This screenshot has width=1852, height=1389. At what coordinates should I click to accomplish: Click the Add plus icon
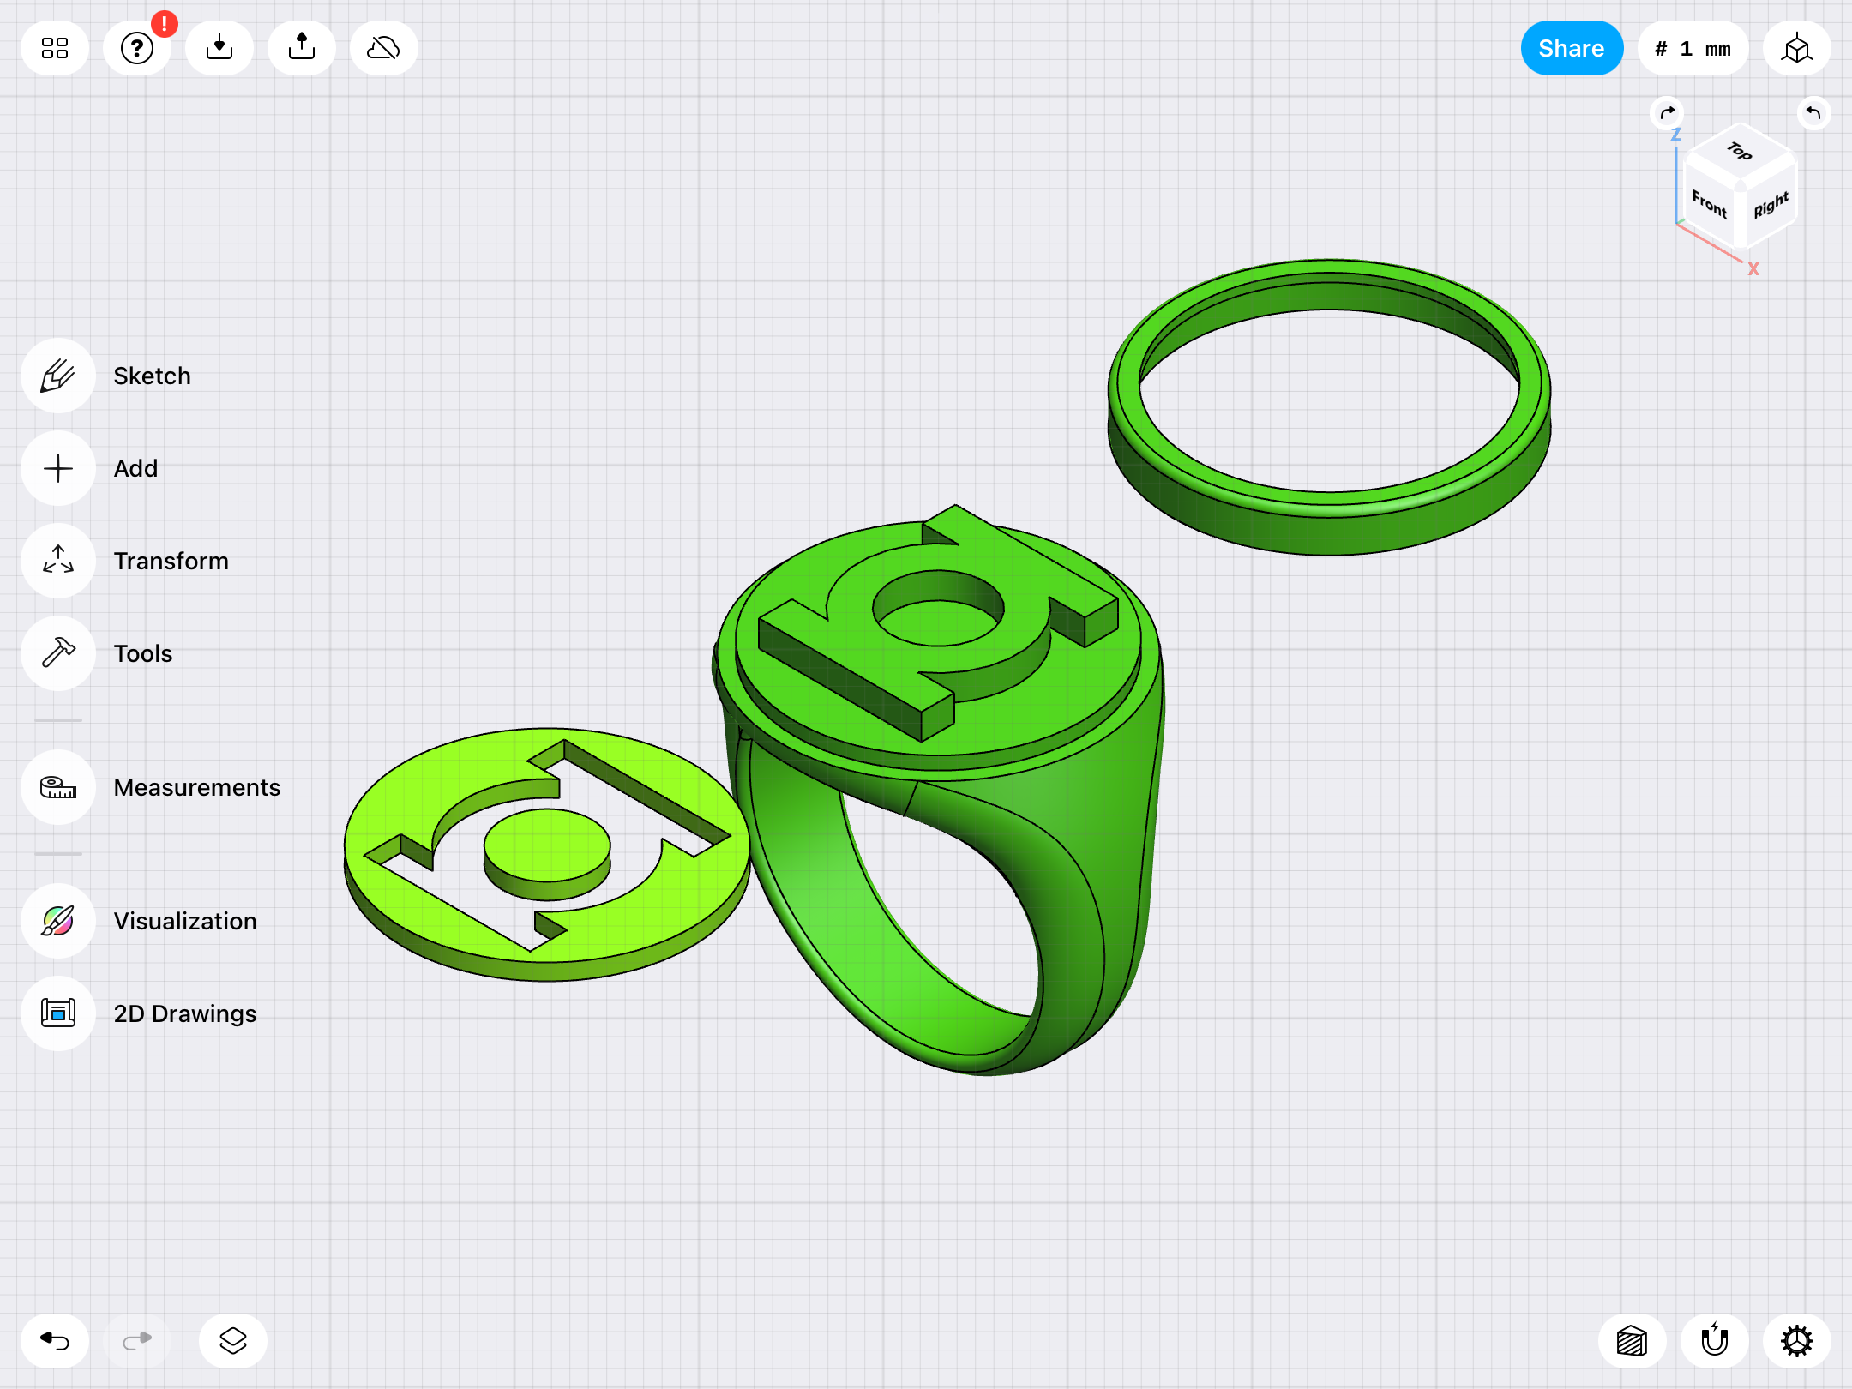(58, 468)
